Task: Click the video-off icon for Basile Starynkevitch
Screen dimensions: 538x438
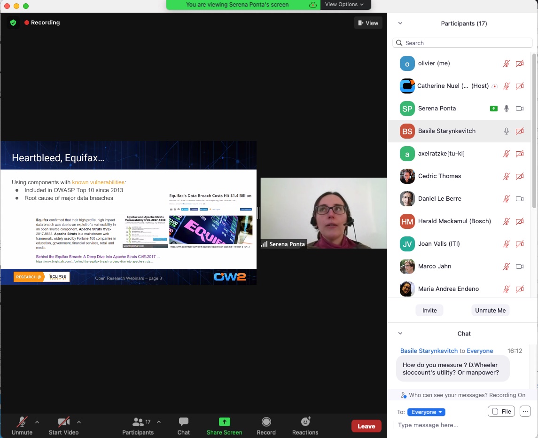Action: point(520,131)
